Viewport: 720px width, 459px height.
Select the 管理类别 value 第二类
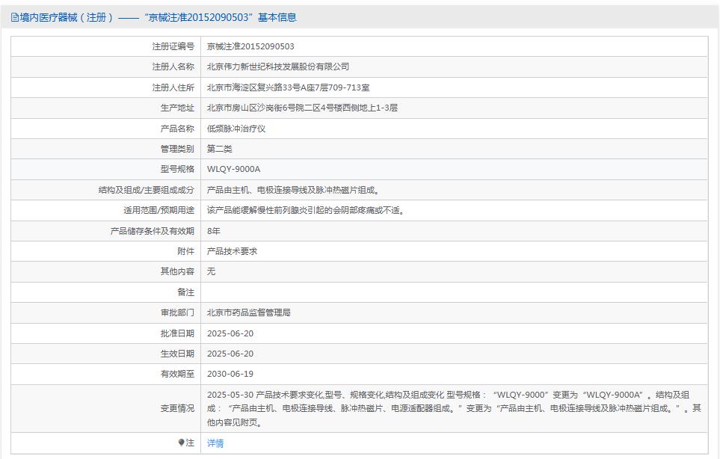220,148
